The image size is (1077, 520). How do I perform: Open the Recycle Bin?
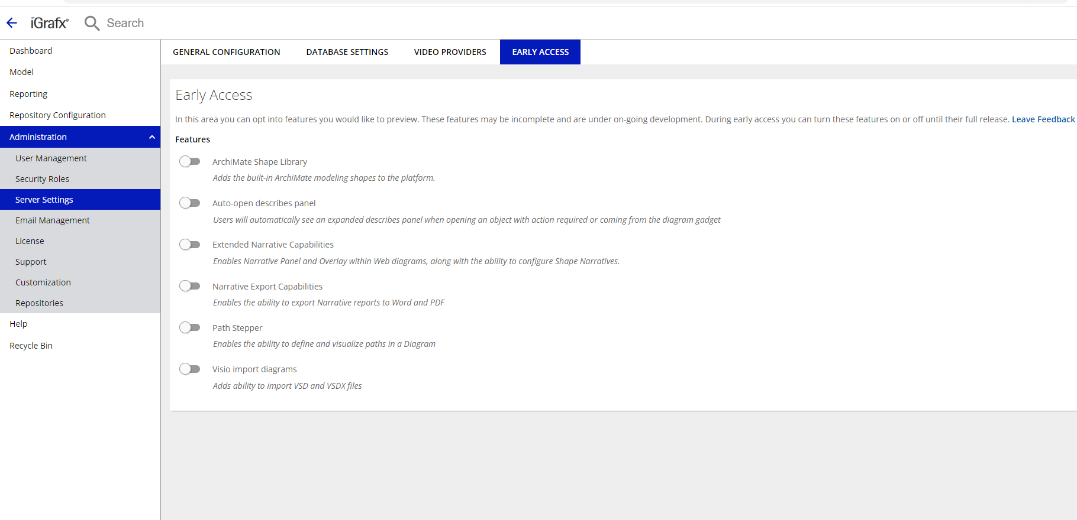point(31,346)
